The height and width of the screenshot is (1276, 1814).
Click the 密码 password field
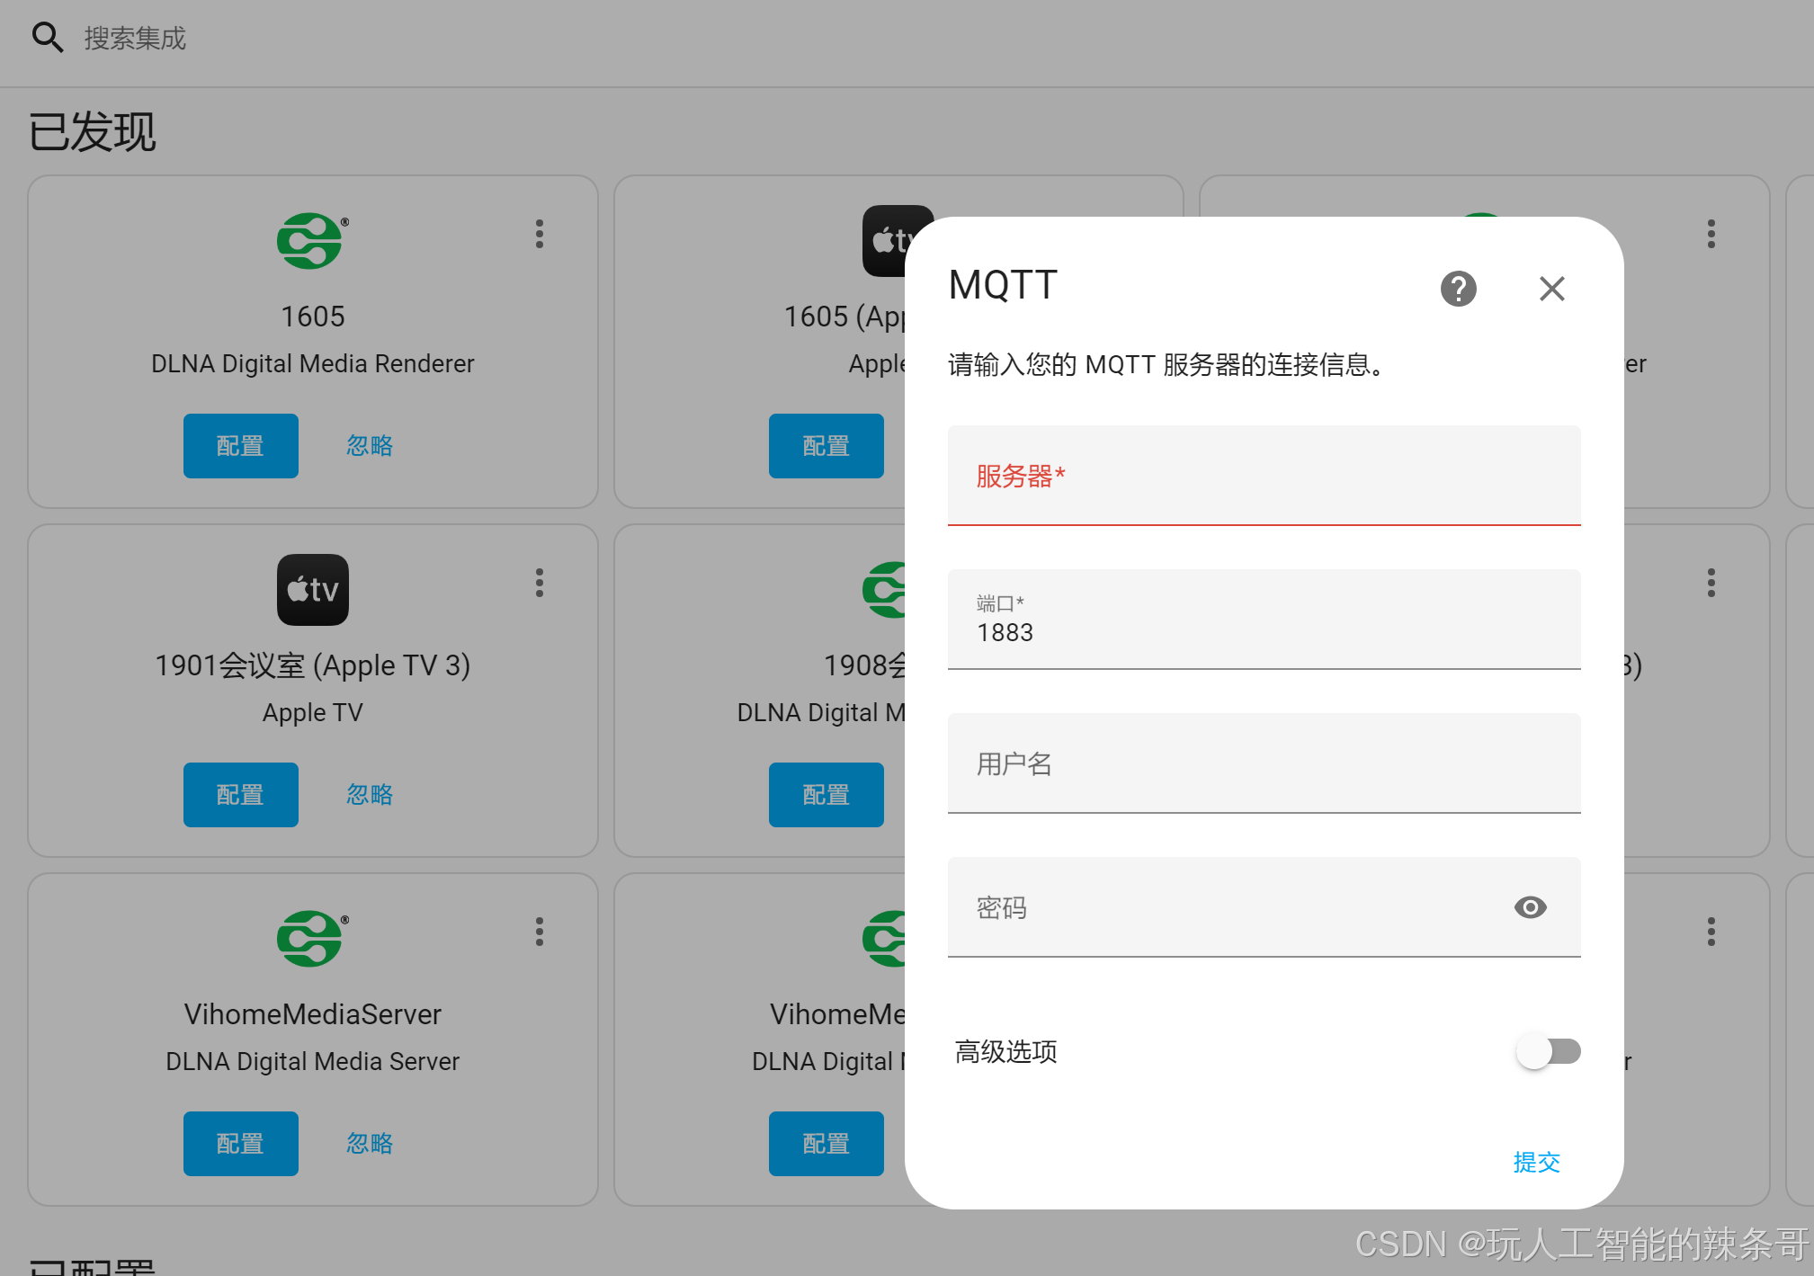coord(1223,907)
